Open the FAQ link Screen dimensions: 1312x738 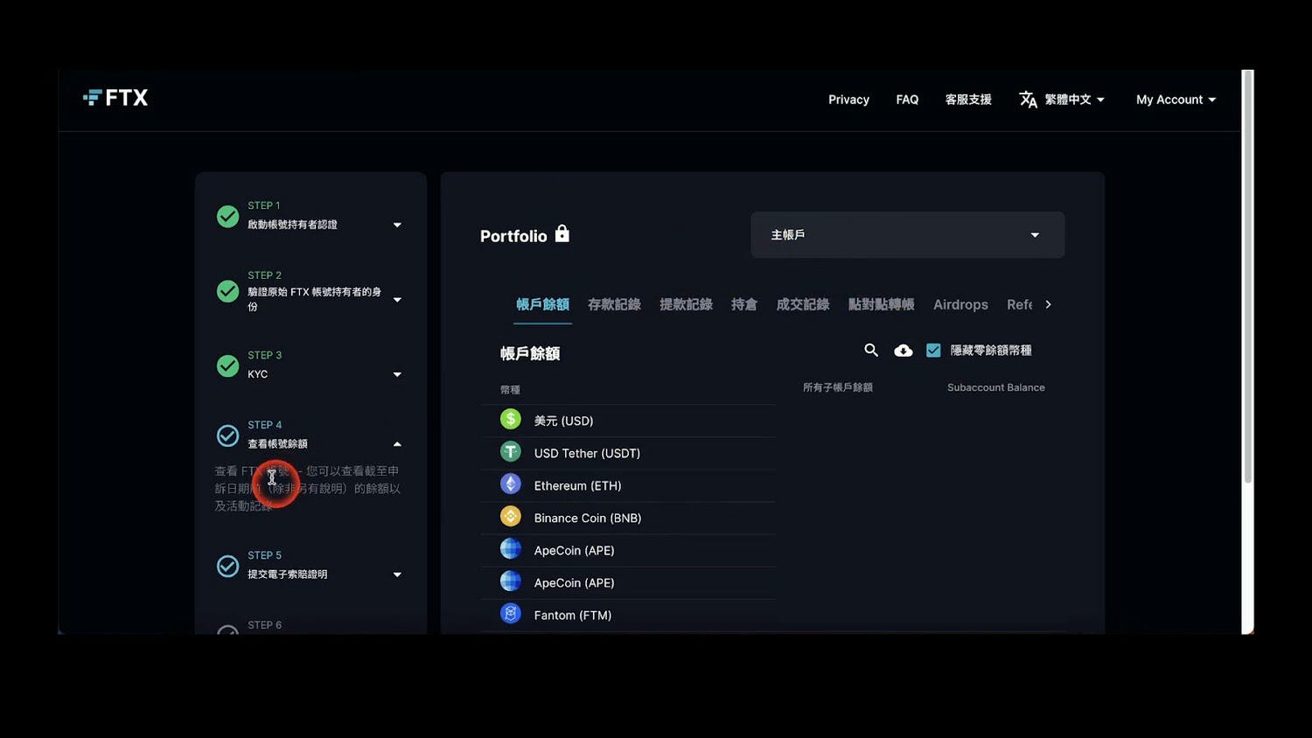[x=907, y=100]
